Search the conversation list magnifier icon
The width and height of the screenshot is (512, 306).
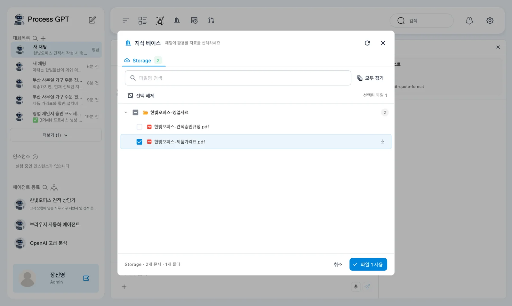35,38
